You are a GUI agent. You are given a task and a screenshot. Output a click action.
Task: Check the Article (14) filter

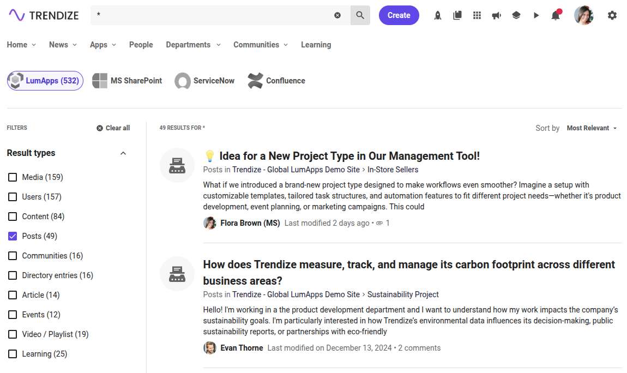(x=13, y=294)
